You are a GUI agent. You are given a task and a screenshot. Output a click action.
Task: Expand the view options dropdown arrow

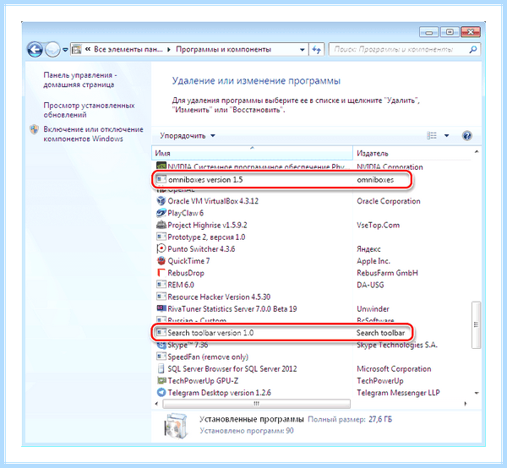click(446, 135)
